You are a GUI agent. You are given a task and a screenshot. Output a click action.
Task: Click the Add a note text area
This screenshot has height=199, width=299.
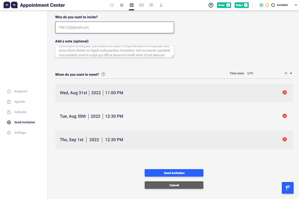click(115, 51)
